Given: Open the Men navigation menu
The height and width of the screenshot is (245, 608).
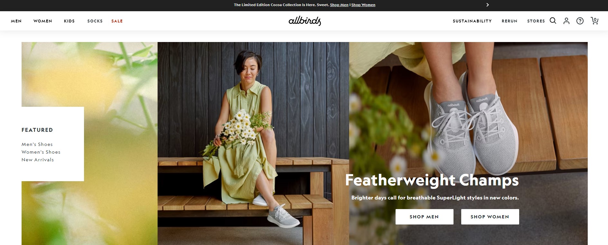Looking at the screenshot, I should [x=16, y=21].
